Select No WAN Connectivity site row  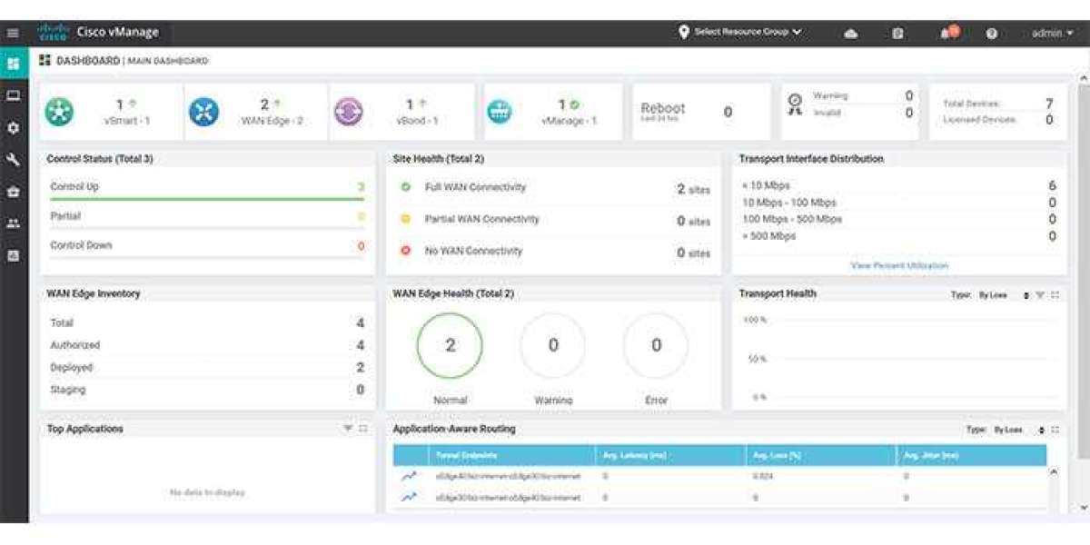pyautogui.click(x=554, y=252)
